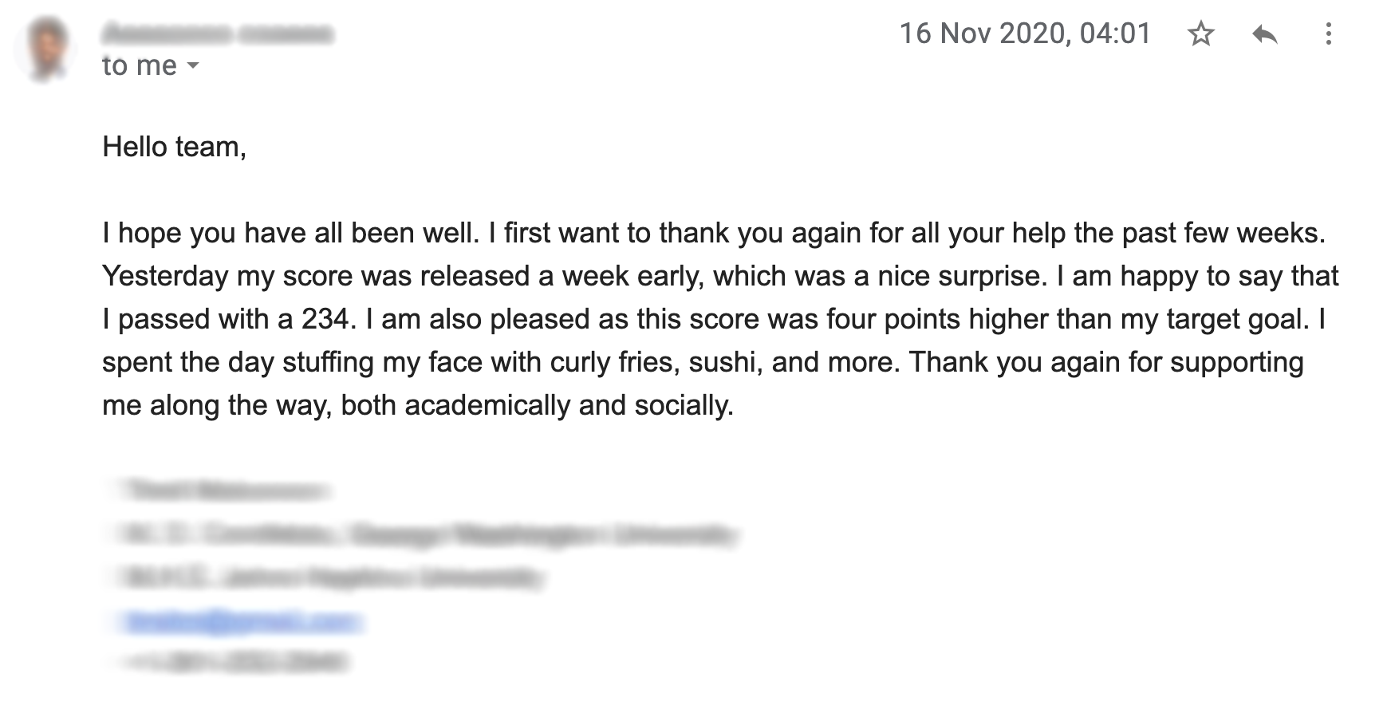Select the 16 Nov 2020 timestamp
The image size is (1391, 713).
(1025, 33)
